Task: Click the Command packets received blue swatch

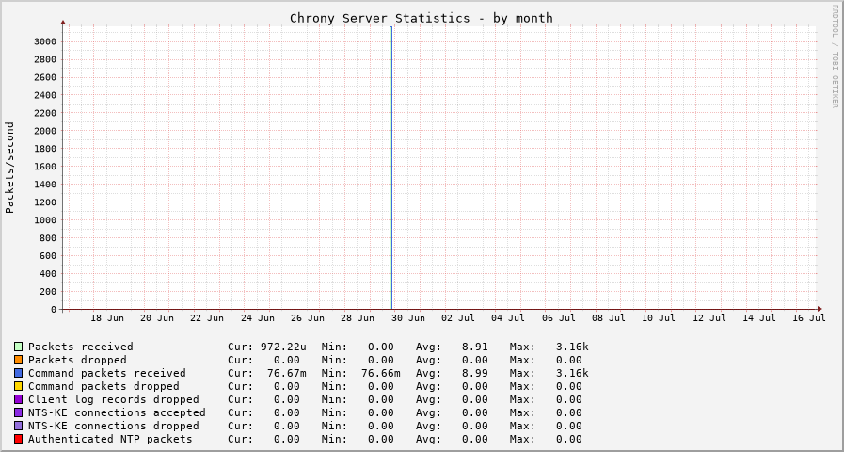Action: click(x=18, y=373)
